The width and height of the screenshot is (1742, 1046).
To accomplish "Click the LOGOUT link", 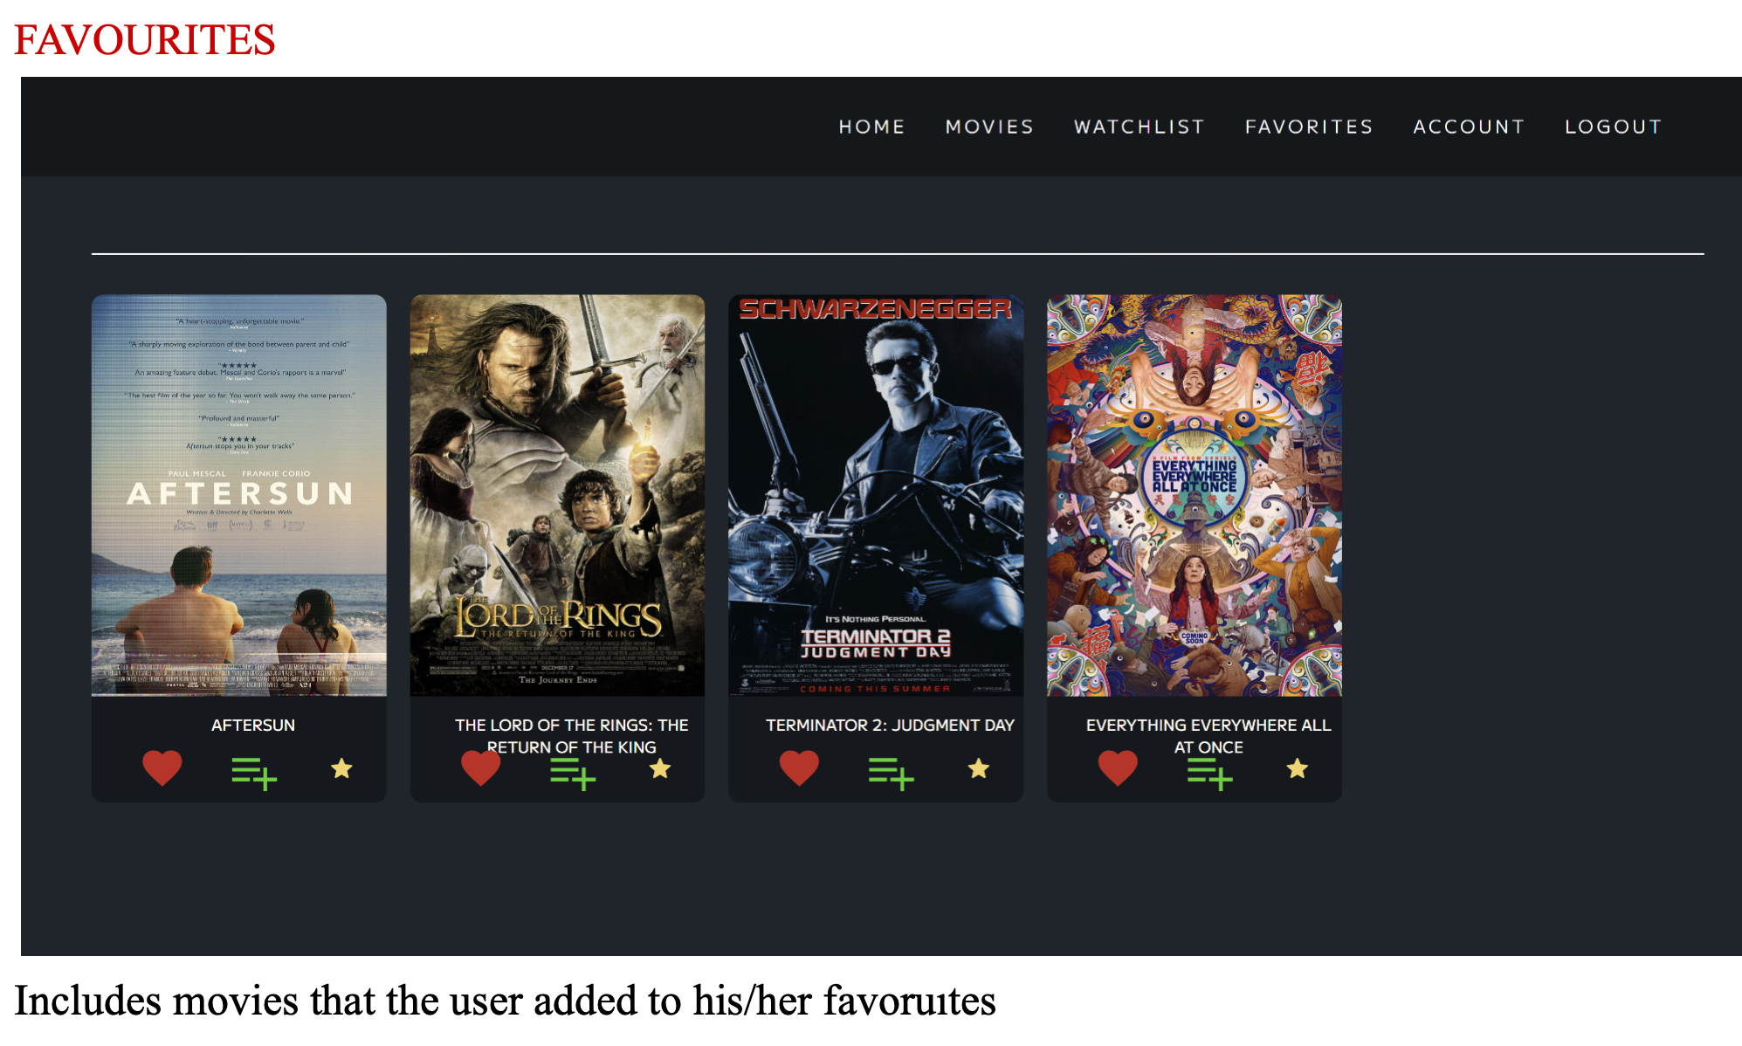I will 1614,127.
